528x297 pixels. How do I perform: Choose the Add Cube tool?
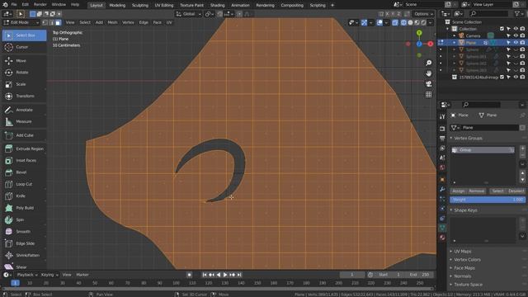[x=24, y=135]
